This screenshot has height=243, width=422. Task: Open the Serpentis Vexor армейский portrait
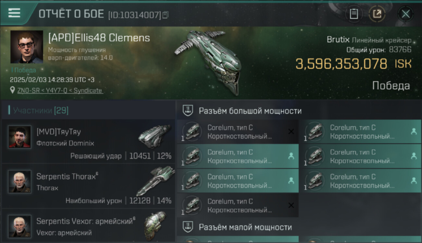20,226
